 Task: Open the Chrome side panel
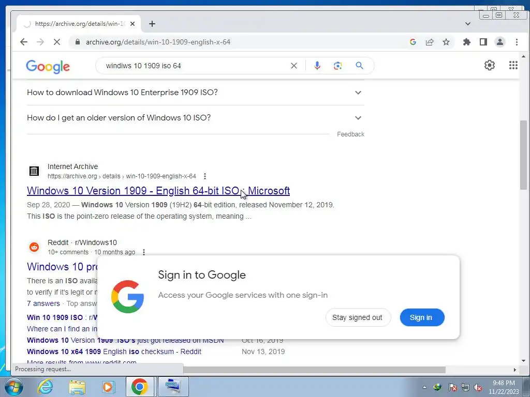click(x=483, y=42)
